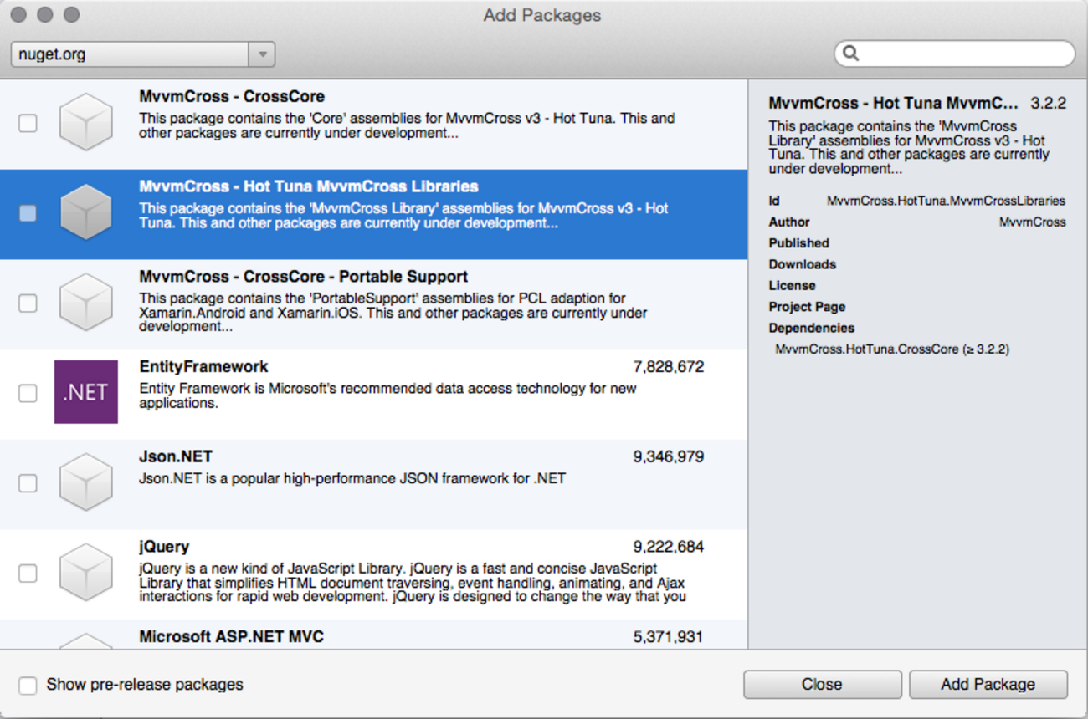Toggle the Hot Tuna MvvmCross Libraries checkbox
The width and height of the screenshot is (1088, 719).
tap(28, 213)
